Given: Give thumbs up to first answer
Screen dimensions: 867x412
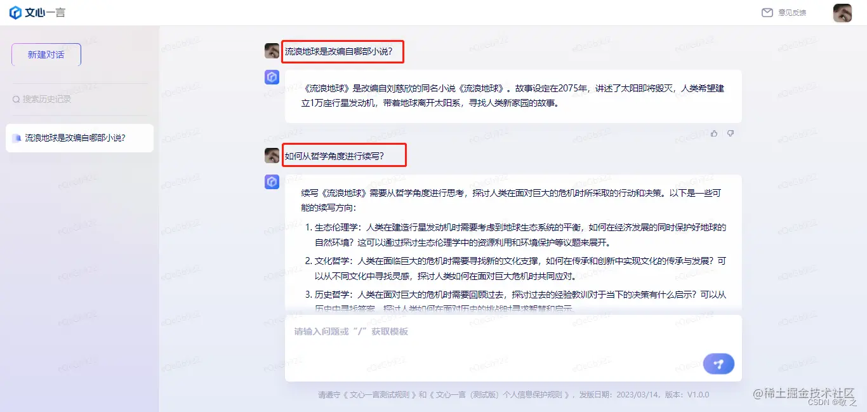Looking at the screenshot, I should pos(714,133).
